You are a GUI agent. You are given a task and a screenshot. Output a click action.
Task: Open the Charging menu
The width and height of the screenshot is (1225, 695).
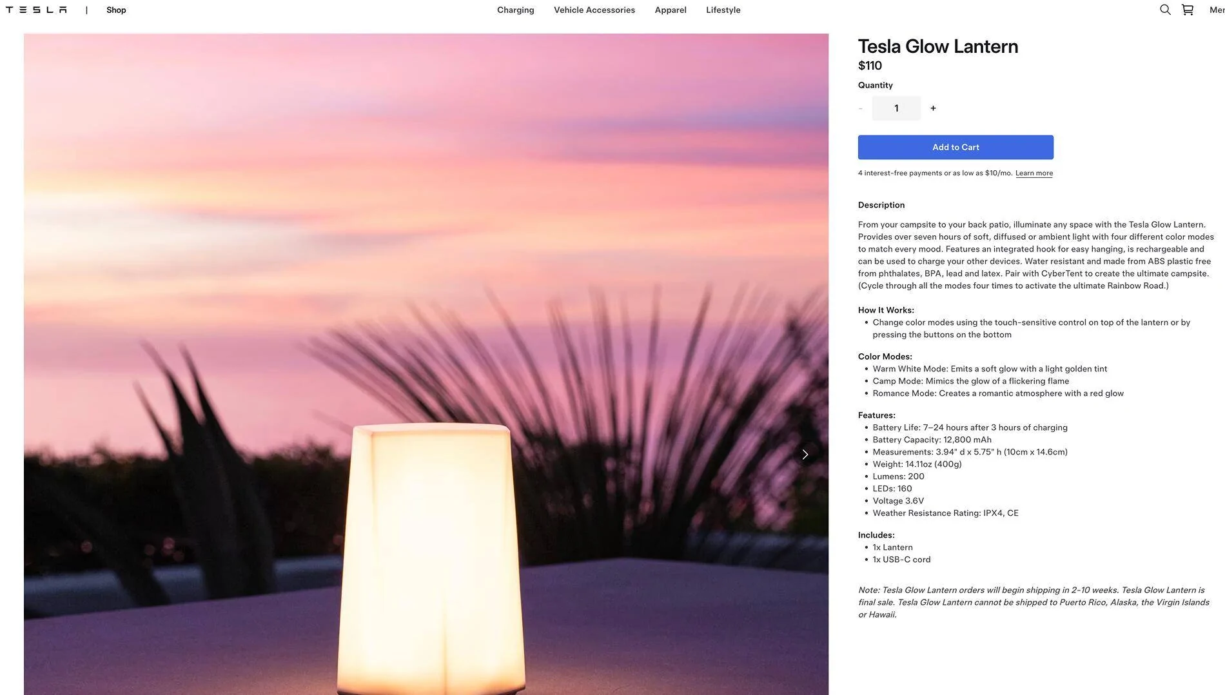(x=516, y=10)
